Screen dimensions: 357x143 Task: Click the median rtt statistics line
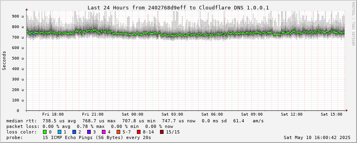click(135, 121)
